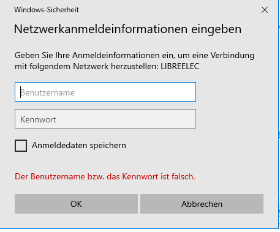Click the Anmeldedaten speichern label text
Viewport: 280px width, 232px height.
(x=79, y=146)
